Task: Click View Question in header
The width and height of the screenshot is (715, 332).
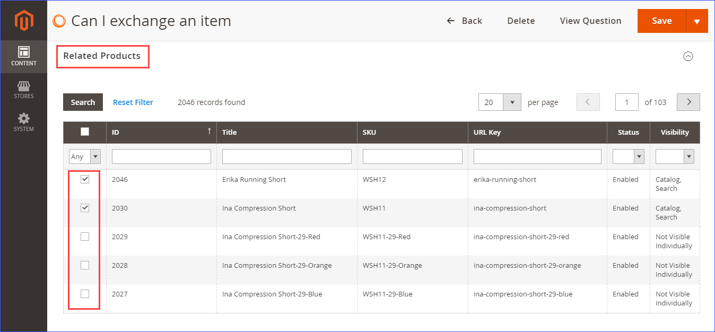Action: click(x=590, y=21)
